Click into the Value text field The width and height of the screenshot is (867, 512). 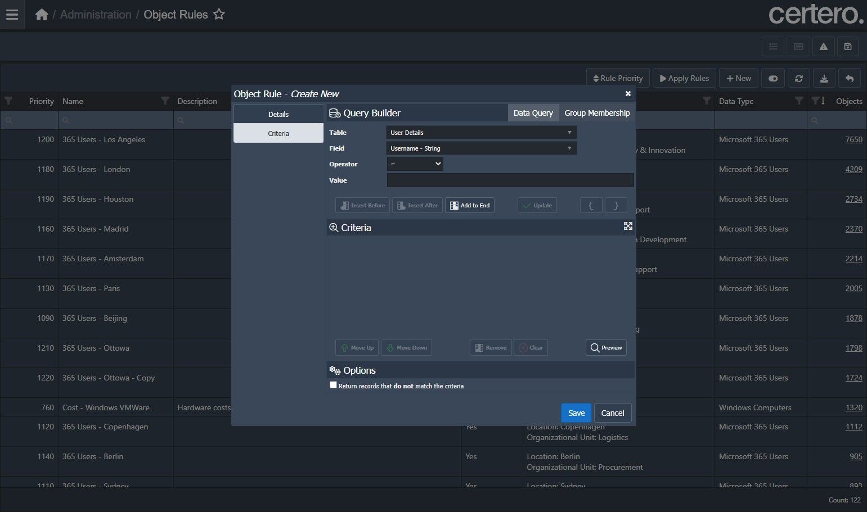coord(510,180)
